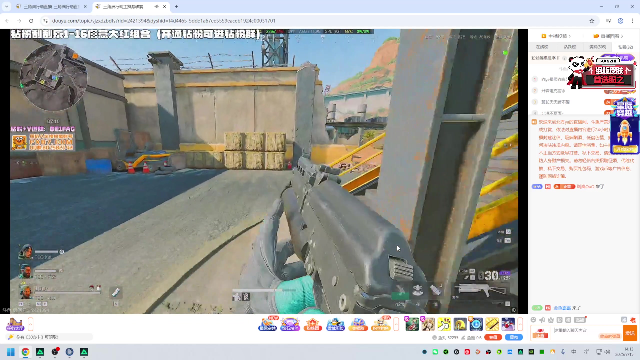Select the blue glowing orb gift

pos(476,324)
